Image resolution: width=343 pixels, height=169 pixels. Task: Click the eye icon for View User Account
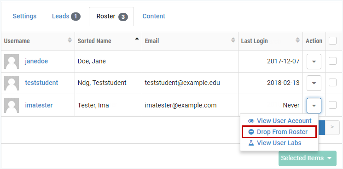(x=251, y=121)
